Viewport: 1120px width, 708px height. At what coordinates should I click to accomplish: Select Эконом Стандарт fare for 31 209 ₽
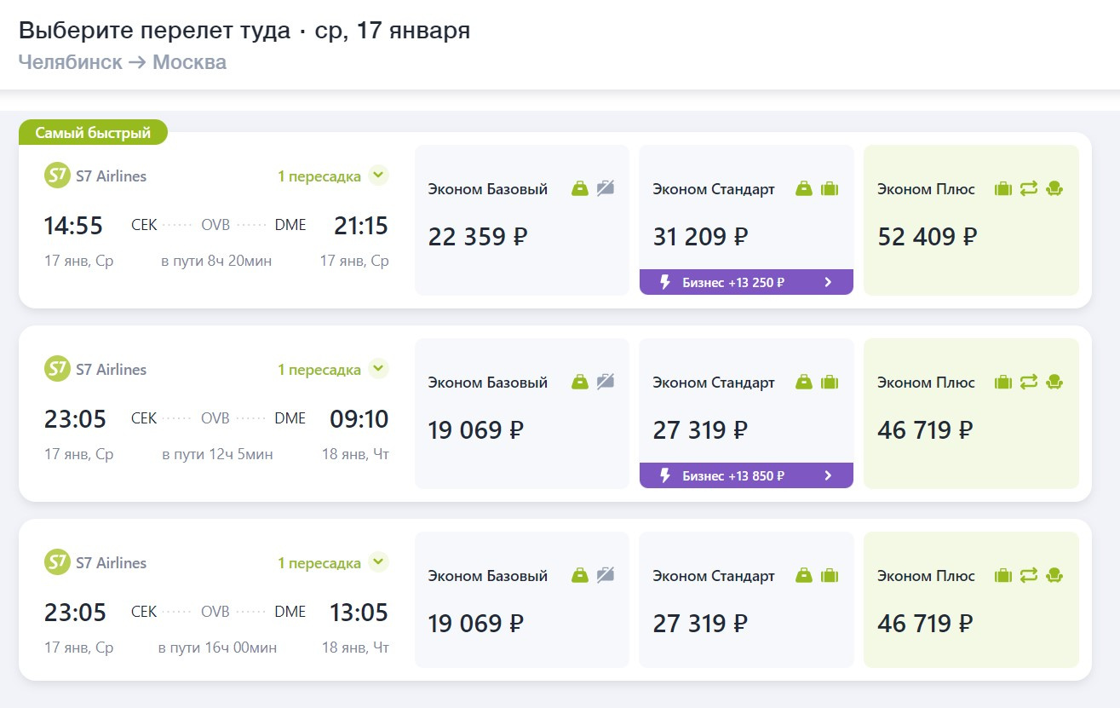click(x=745, y=213)
